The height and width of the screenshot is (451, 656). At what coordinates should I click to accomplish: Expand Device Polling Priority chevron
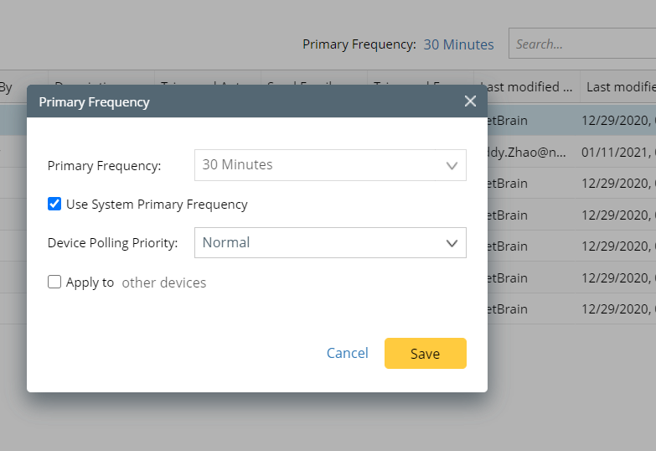point(452,243)
